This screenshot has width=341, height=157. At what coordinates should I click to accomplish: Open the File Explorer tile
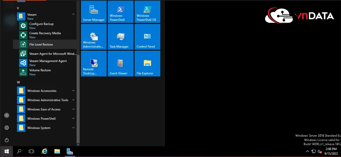click(147, 64)
